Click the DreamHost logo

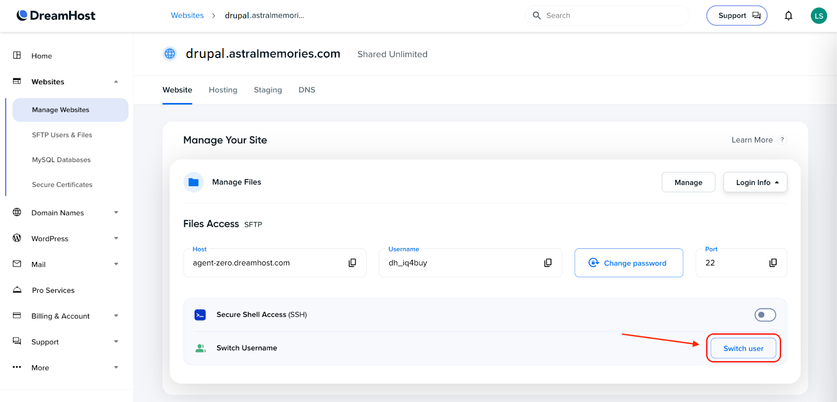point(56,16)
